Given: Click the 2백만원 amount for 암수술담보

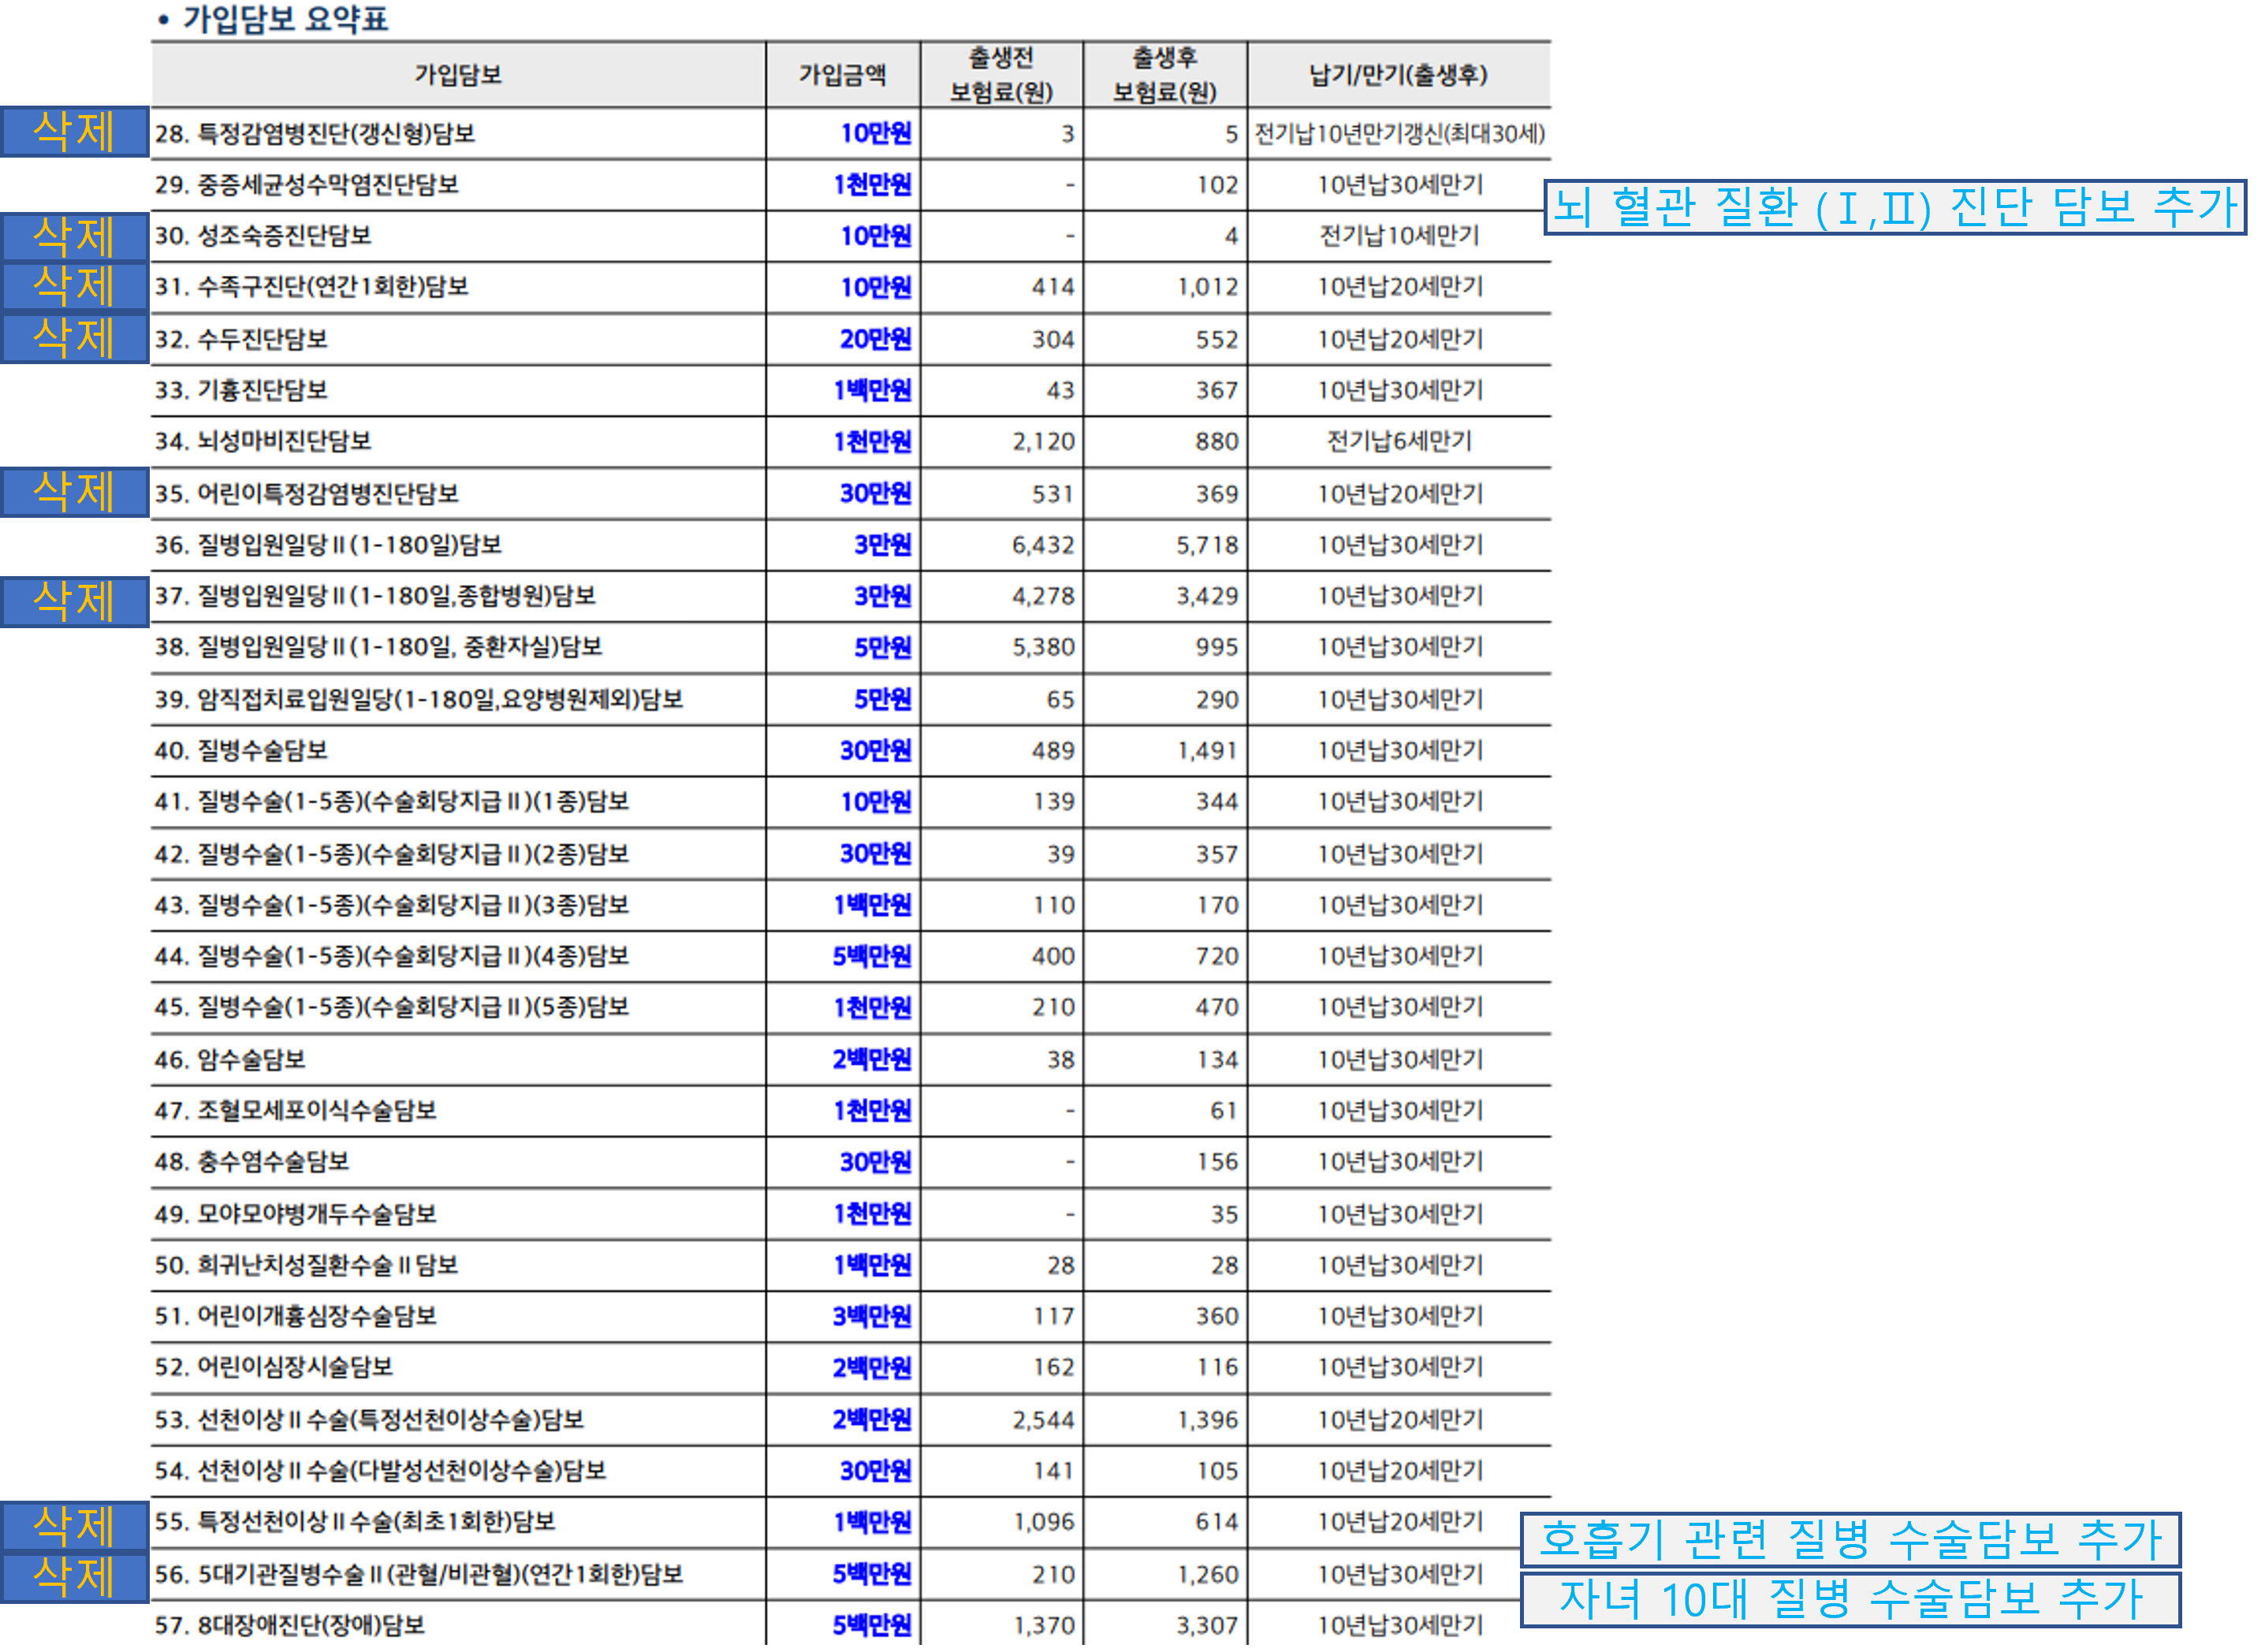Looking at the screenshot, I should [871, 1060].
